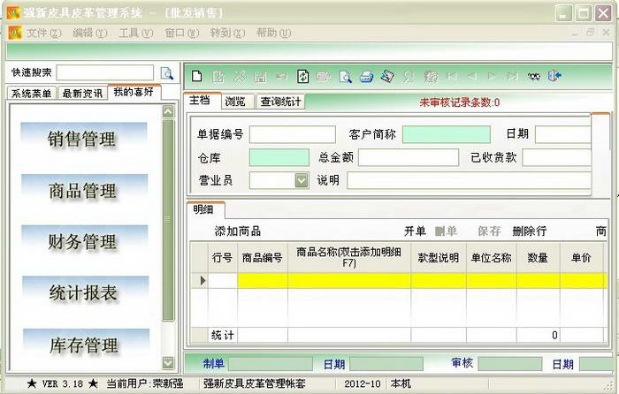Click the 添加商品 link
The image size is (619, 394).
[238, 231]
